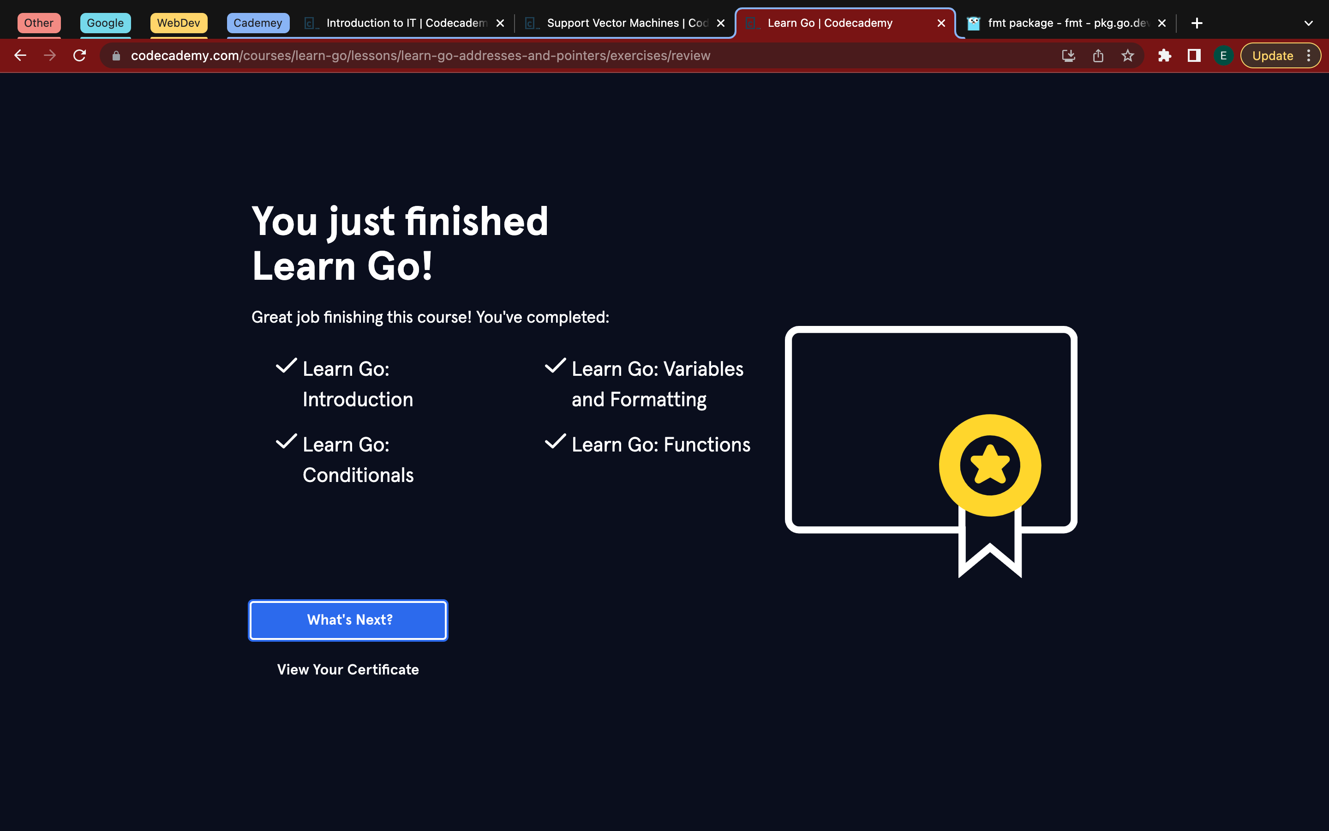Open the tab search dropdown chevron

(1308, 23)
